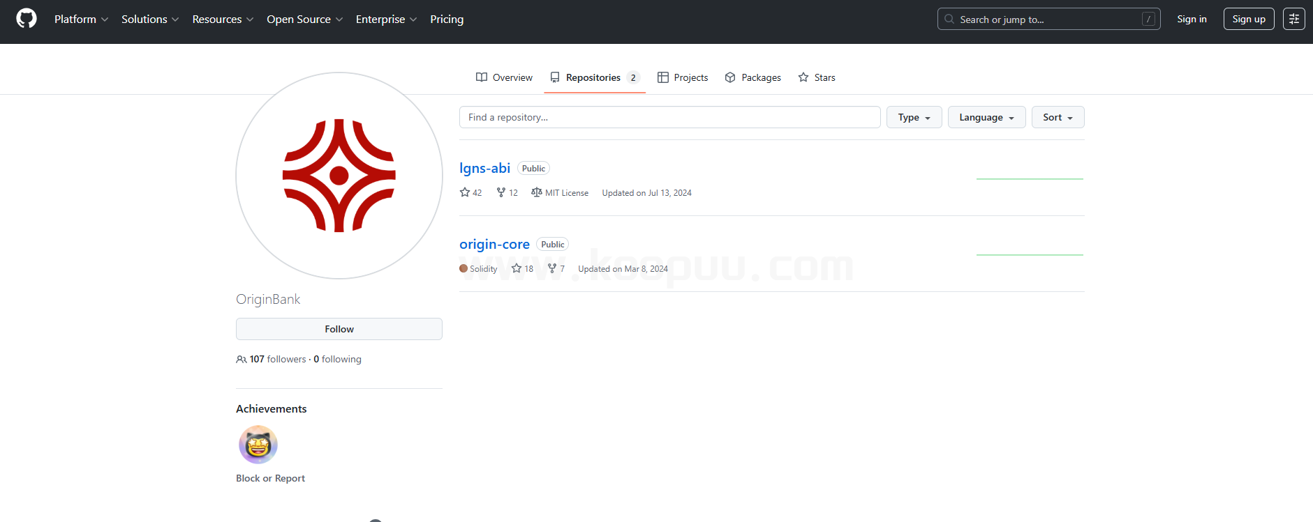The height and width of the screenshot is (522, 1313).
Task: Click the fork icon for lgns-abi
Action: (x=501, y=192)
